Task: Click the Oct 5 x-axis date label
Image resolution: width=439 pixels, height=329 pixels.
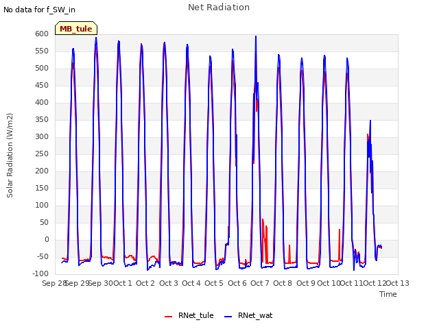Action: [x=214, y=283]
